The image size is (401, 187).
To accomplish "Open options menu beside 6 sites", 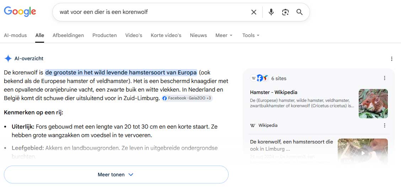I will pos(384,78).
